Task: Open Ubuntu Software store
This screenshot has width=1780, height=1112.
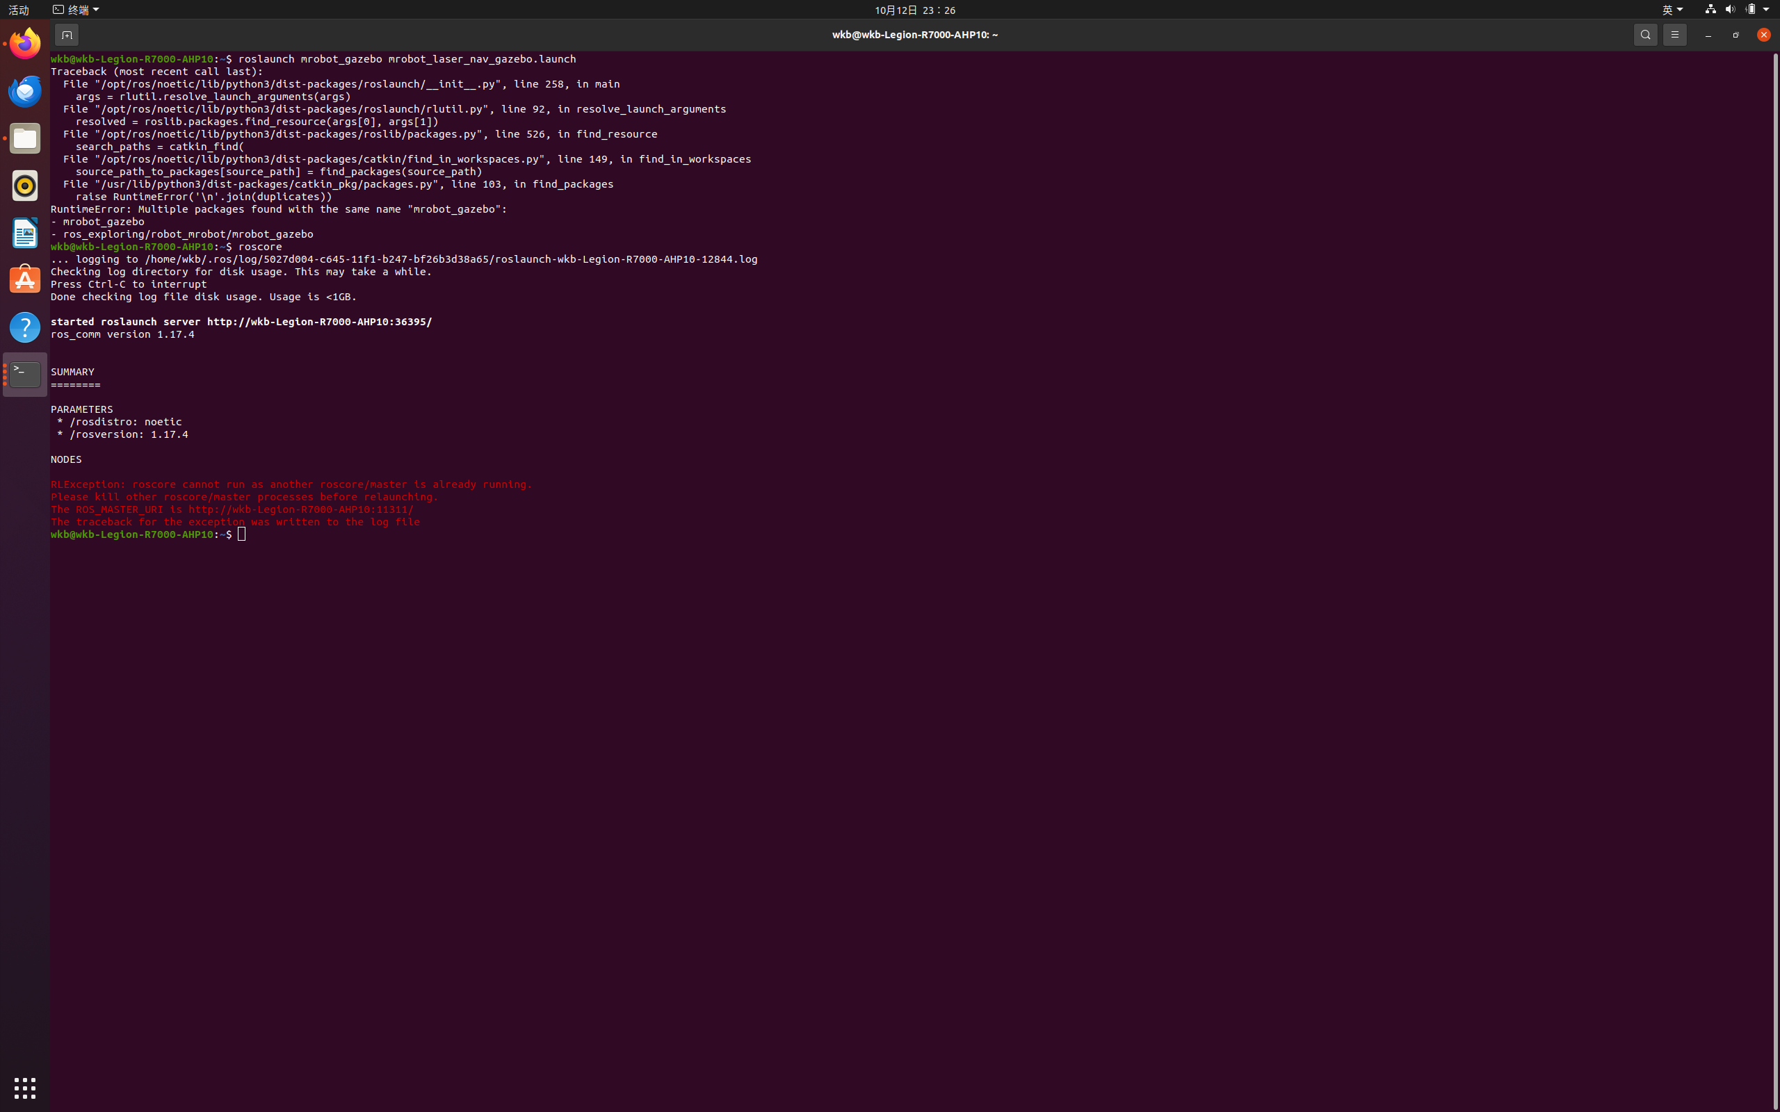Action: pyautogui.click(x=25, y=280)
